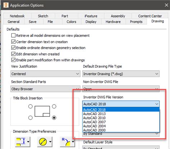Select bottom-right title block insertion radio
The width and height of the screenshot is (170, 149).
coord(54,118)
